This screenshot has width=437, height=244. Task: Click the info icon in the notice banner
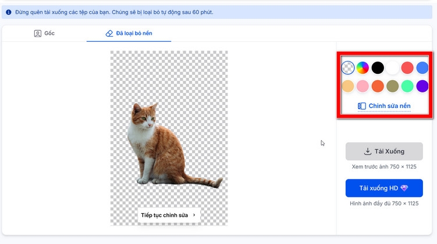coord(9,12)
